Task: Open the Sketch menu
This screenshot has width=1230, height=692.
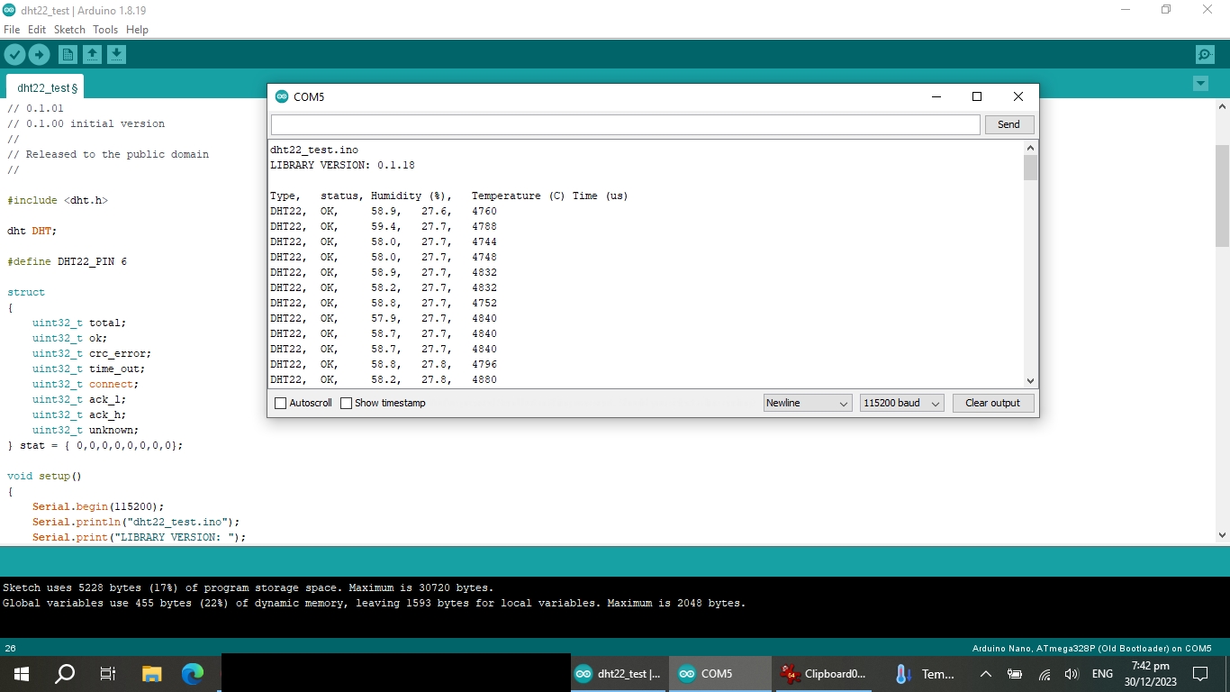Action: [69, 30]
